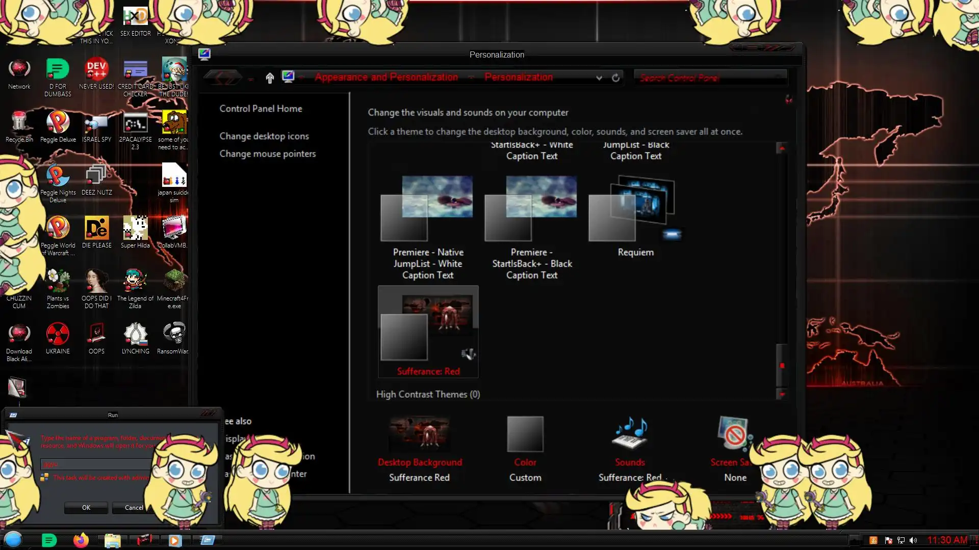Open the Color Custom swatch
979x550 pixels.
click(525, 434)
